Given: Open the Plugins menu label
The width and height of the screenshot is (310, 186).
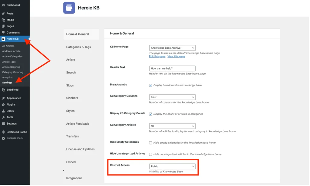Looking at the screenshot, I should pos(11,105).
